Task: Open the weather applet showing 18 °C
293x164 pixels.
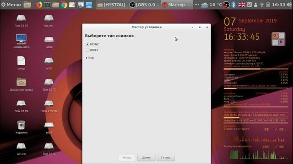Action: [211, 5]
